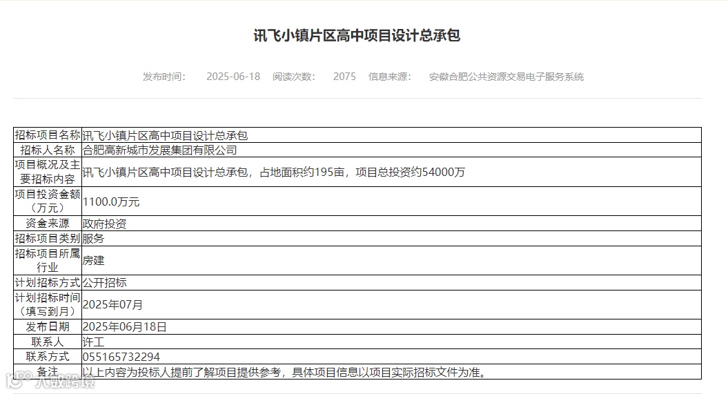The width and height of the screenshot is (728, 394).
Task: Click the value 1100.0万元
Action: [x=111, y=201]
